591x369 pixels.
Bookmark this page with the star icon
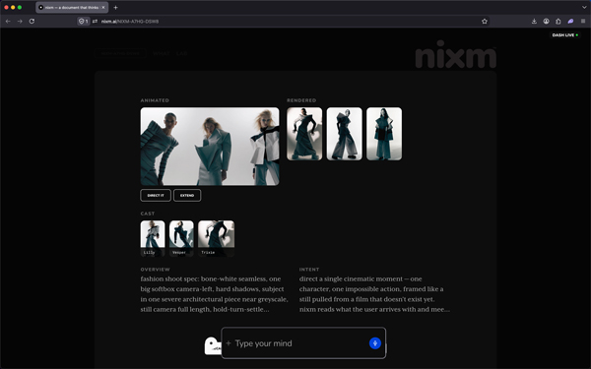click(485, 21)
